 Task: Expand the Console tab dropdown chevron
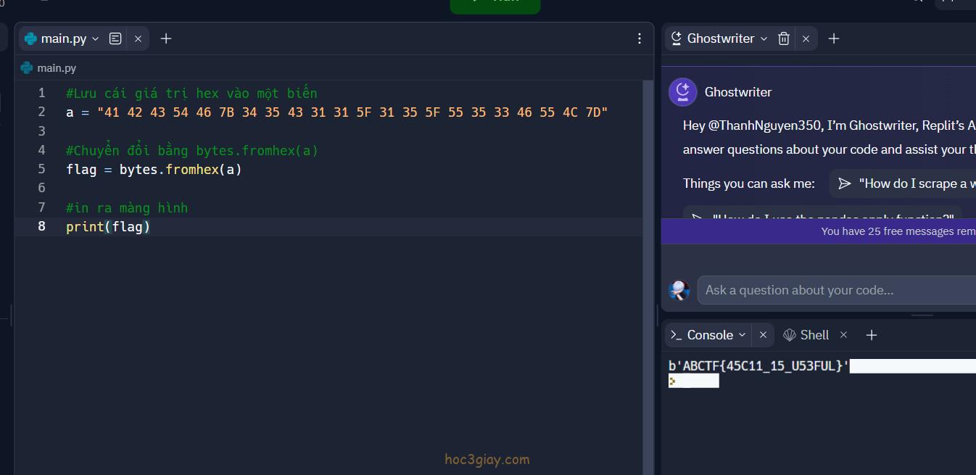(x=742, y=335)
